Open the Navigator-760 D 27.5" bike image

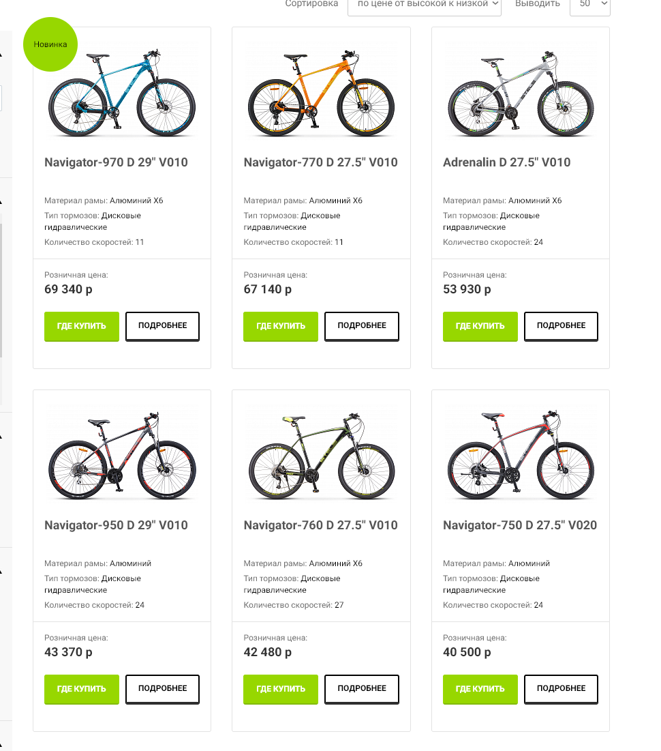pos(321,456)
